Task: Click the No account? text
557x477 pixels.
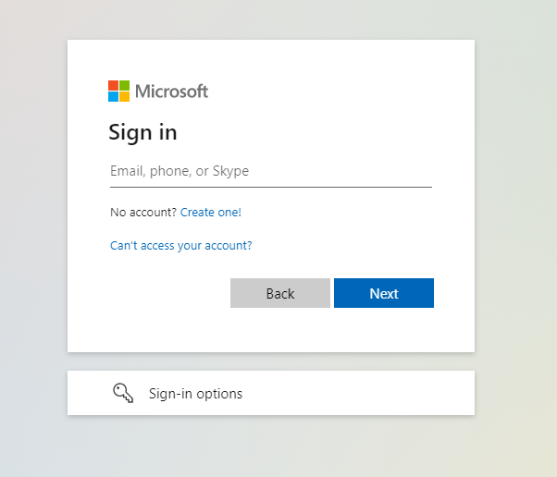Action: pos(142,213)
